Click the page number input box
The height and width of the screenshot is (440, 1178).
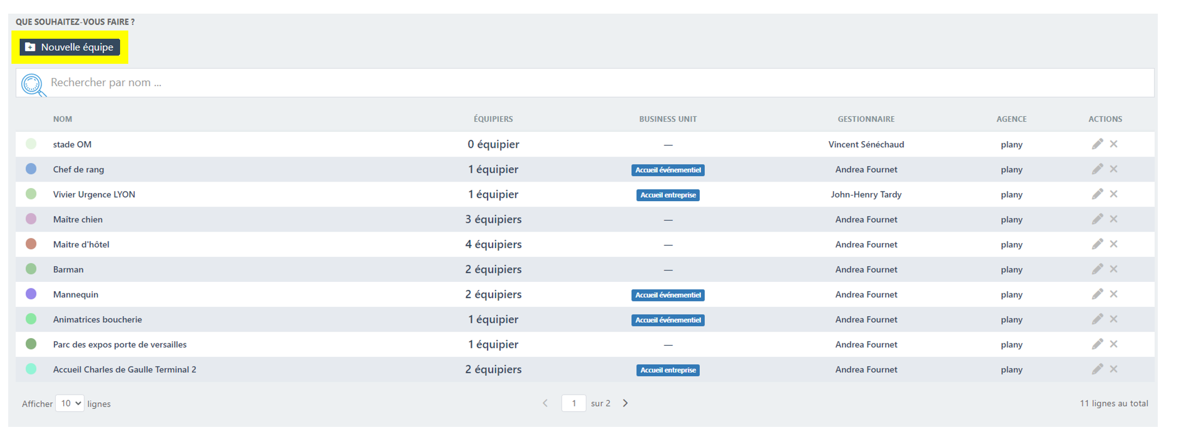[574, 403]
